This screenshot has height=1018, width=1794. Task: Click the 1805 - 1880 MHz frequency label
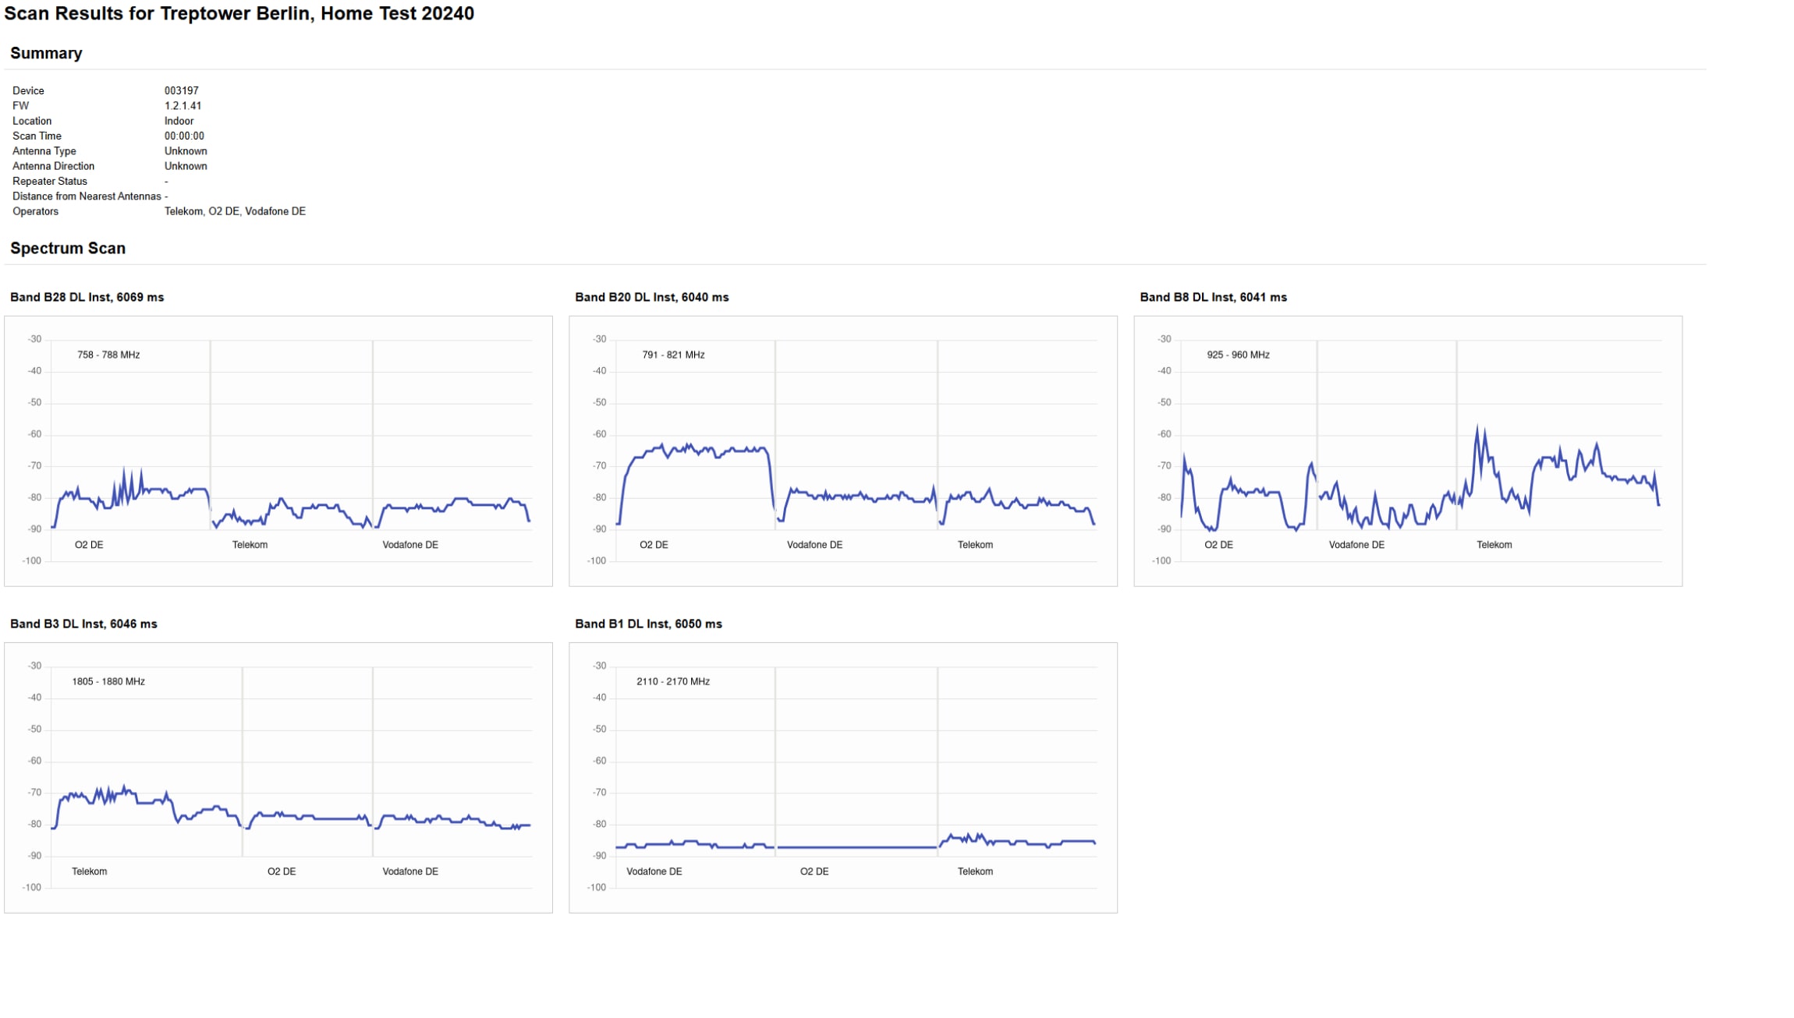click(x=108, y=681)
